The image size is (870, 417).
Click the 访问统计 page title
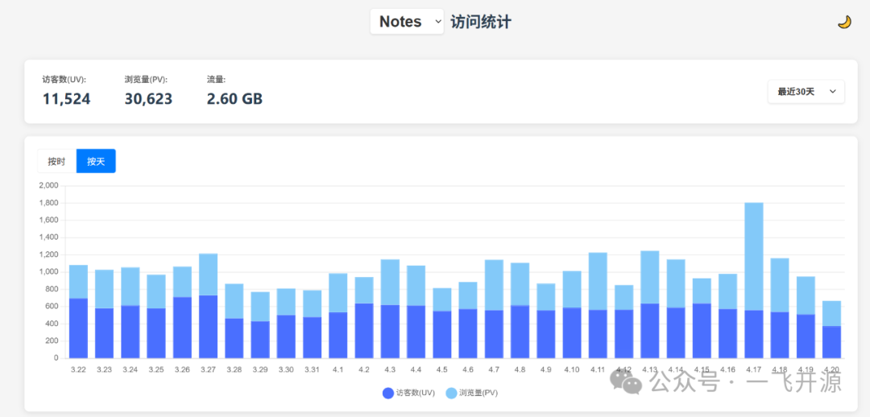click(x=481, y=23)
